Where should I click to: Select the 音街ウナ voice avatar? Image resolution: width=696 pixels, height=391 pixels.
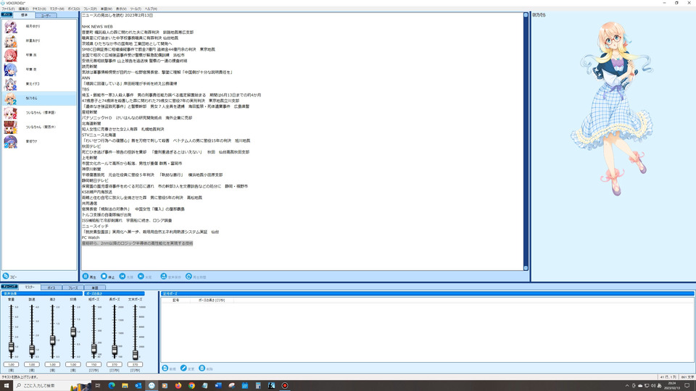(11, 141)
